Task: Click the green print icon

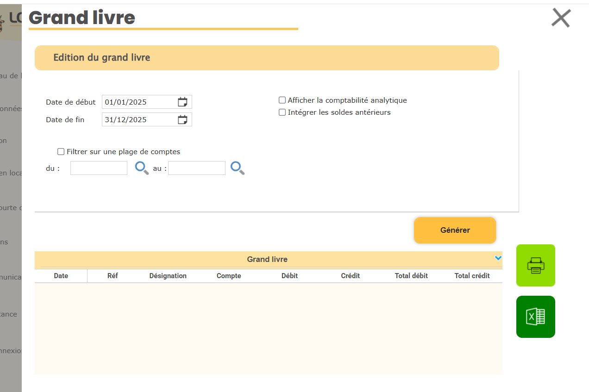Action: coord(535,265)
